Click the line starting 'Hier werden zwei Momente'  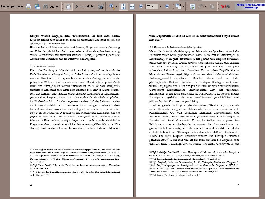[75, 47]
